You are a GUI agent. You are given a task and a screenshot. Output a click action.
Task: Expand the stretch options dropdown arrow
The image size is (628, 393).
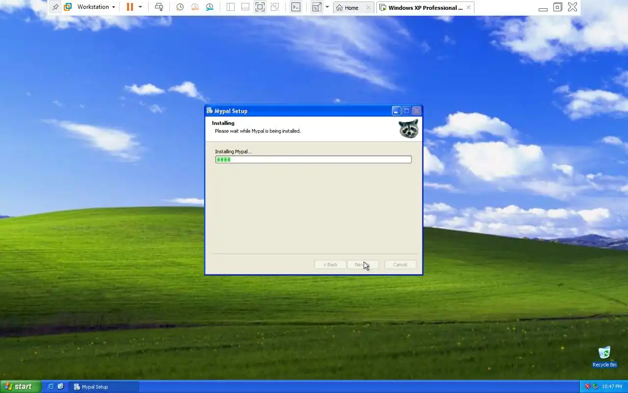coord(327,7)
